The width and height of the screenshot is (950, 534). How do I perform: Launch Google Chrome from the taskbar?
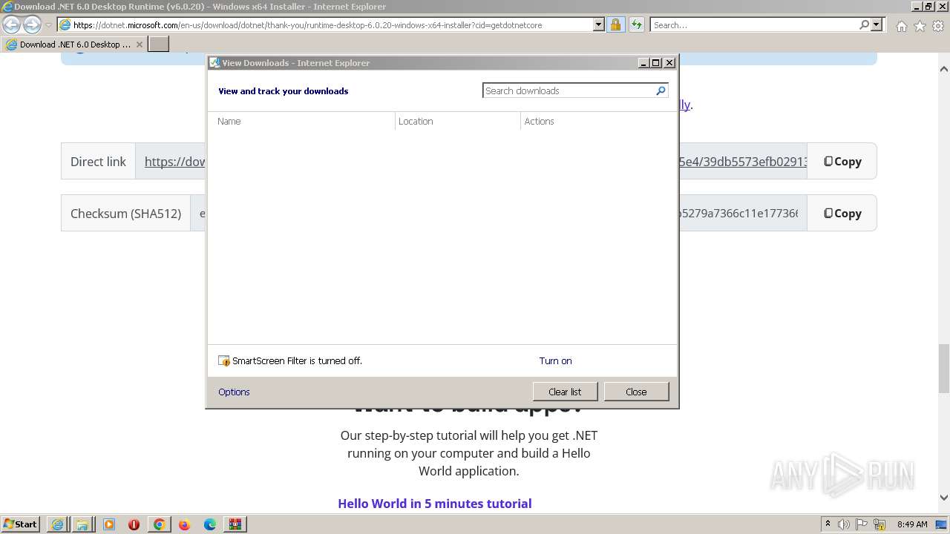point(159,524)
